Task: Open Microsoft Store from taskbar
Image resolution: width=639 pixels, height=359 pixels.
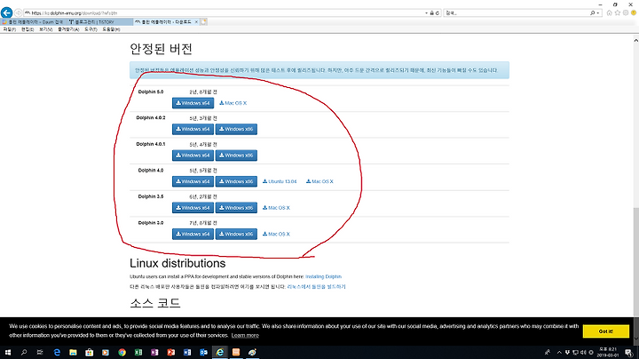Action: click(90, 352)
